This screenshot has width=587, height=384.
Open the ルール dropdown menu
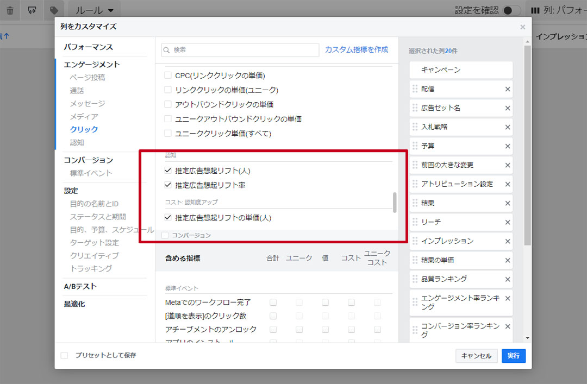point(95,10)
